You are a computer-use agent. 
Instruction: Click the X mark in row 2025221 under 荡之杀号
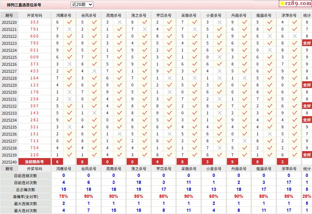(145, 29)
